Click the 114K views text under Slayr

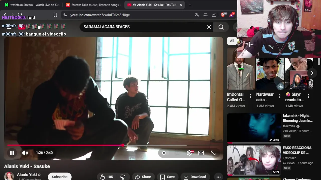(294, 106)
